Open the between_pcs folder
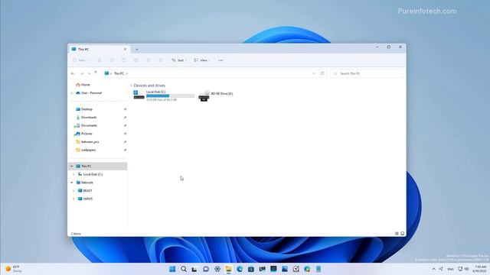490x275 pixels. (x=90, y=141)
